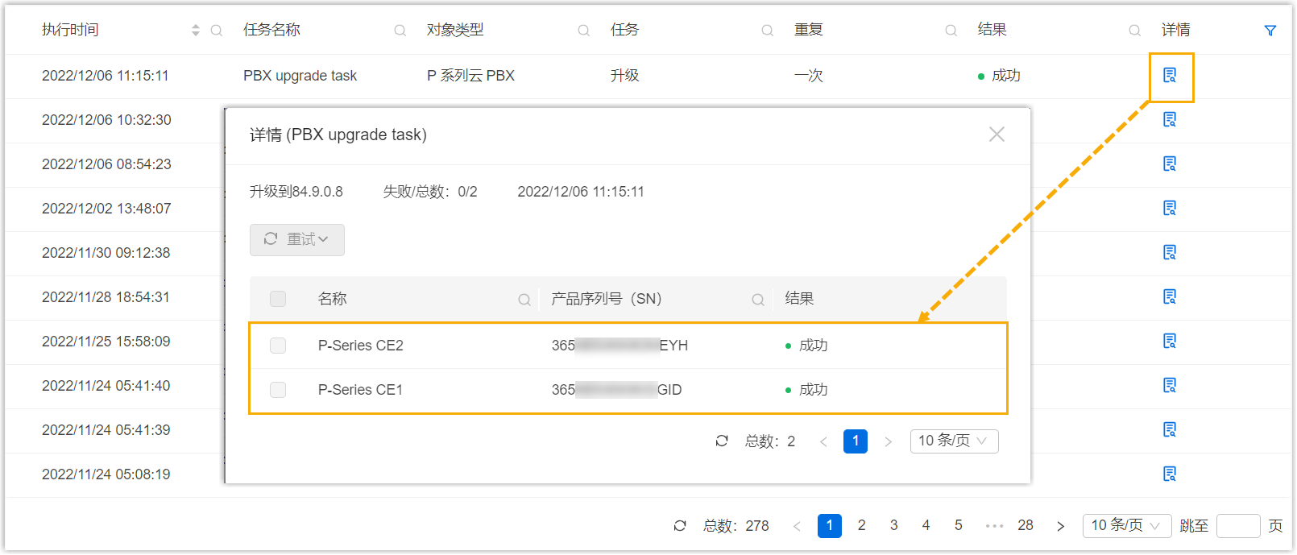Go to page 2 of task list
The image size is (1297, 555).
(862, 526)
